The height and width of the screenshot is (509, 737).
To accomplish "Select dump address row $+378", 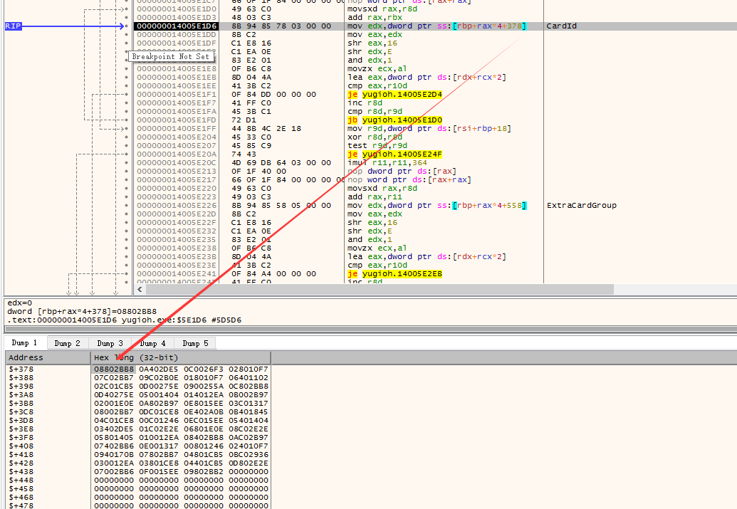I will 21,369.
